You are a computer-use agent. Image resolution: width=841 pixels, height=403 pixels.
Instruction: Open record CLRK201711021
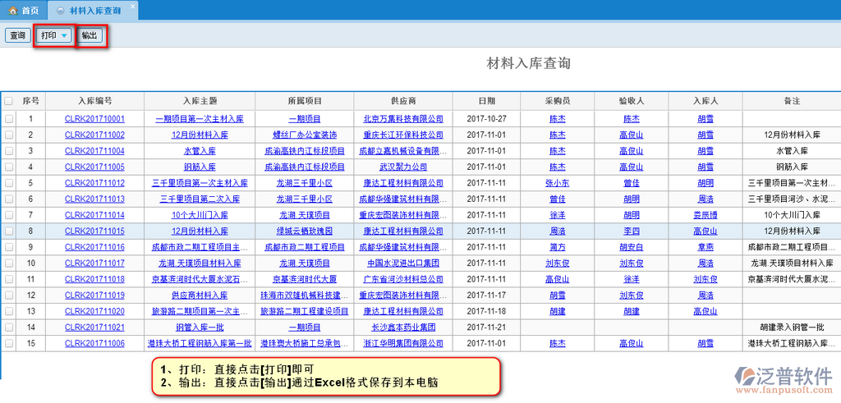click(x=94, y=327)
